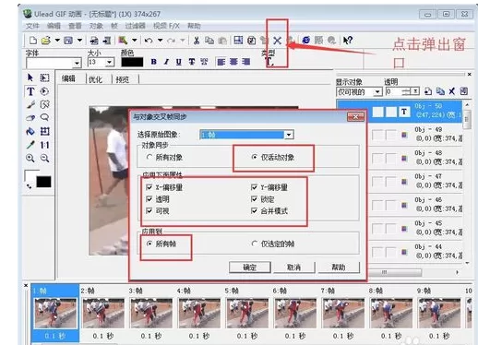Click the Copy icon in main toolbar
Viewport: 478px width, 345px height.
209,41
